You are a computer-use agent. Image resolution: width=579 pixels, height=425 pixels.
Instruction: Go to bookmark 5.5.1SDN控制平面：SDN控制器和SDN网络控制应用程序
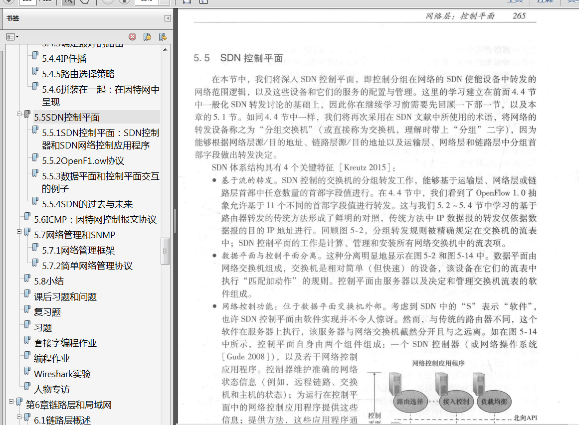click(100, 139)
